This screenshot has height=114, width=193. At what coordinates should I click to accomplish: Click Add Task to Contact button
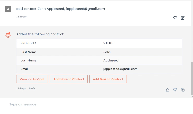pos(108,79)
